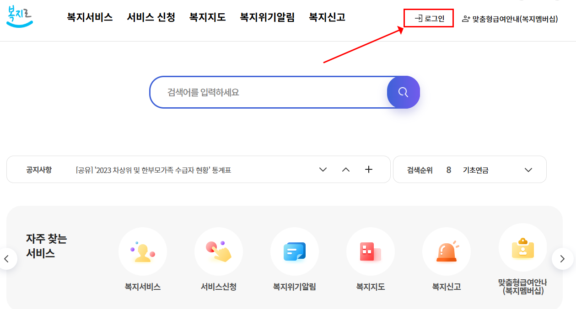576x309 pixels.
Task: Expand the 공지사항 notice list with the plus
Action: click(368, 169)
